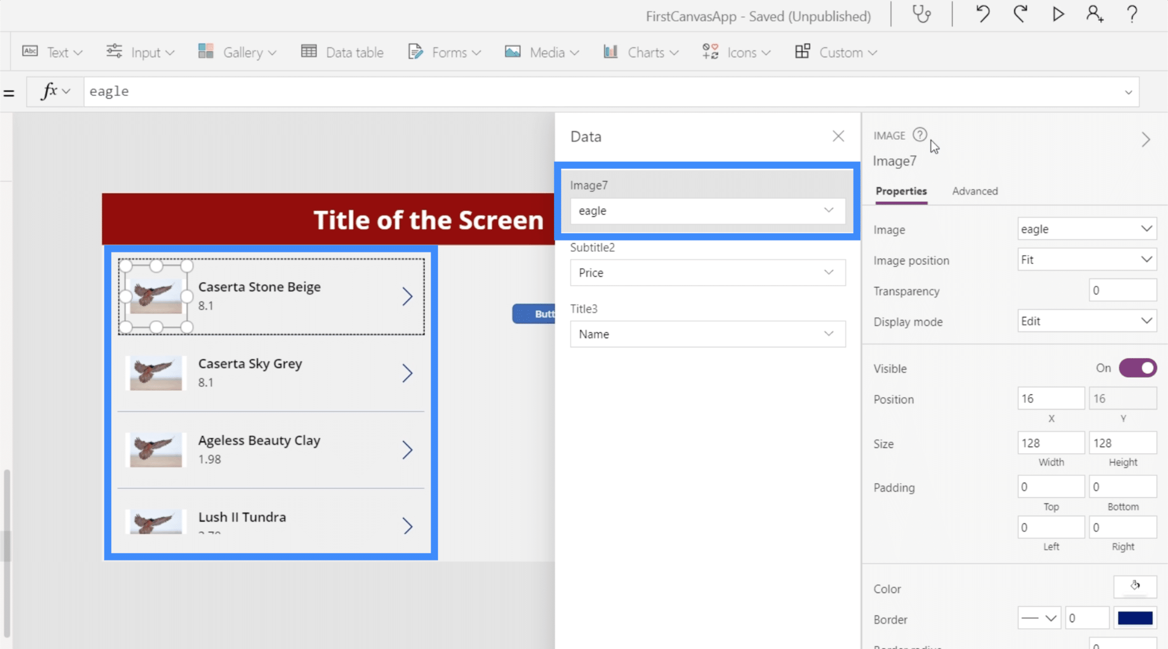Collapse the properties panel with chevron
Viewport: 1168px width, 649px height.
pos(1146,140)
